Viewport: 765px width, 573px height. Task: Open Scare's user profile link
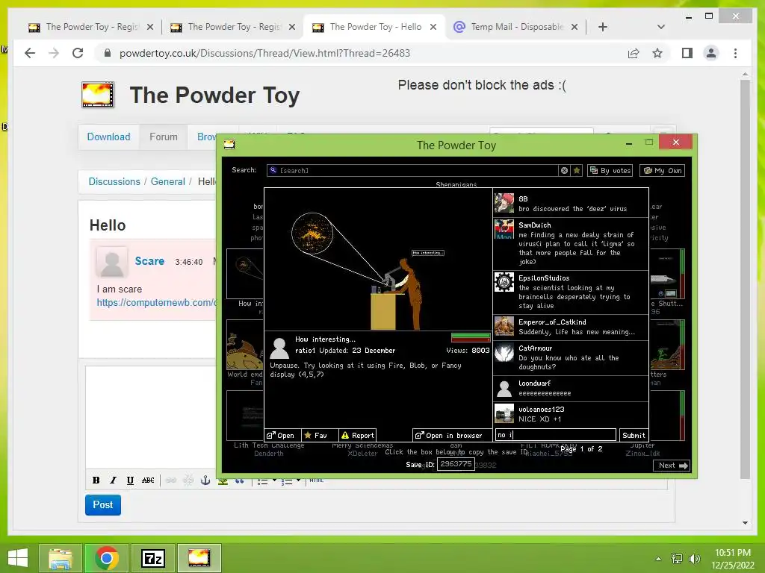[x=149, y=261]
